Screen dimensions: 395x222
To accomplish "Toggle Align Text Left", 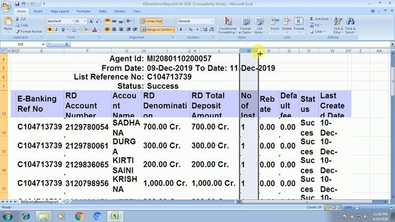I will coord(107,30).
